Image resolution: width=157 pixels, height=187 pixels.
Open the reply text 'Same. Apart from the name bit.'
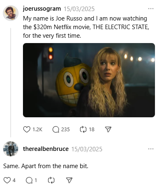point(46,166)
